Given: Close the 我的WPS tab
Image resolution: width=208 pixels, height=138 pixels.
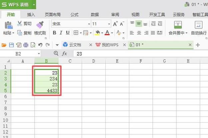Looking at the screenshot, I should pyautogui.click(x=124, y=45).
